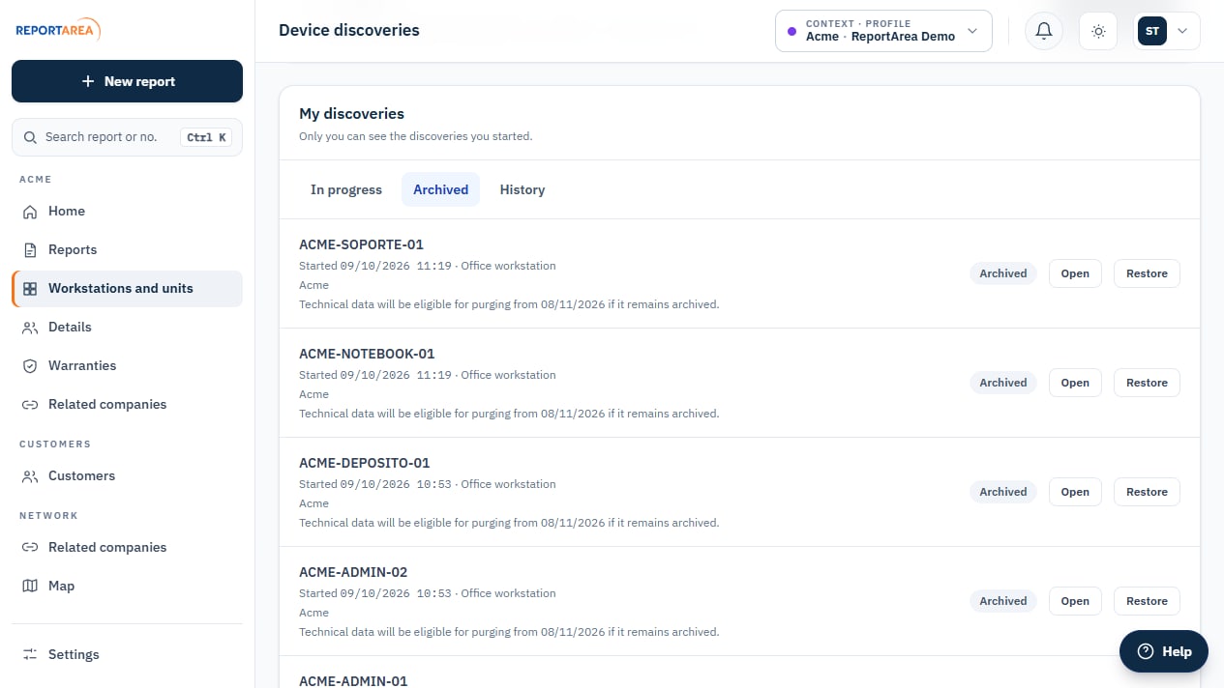The image size is (1224, 688).
Task: Select the Archived tab
Action: [440, 189]
